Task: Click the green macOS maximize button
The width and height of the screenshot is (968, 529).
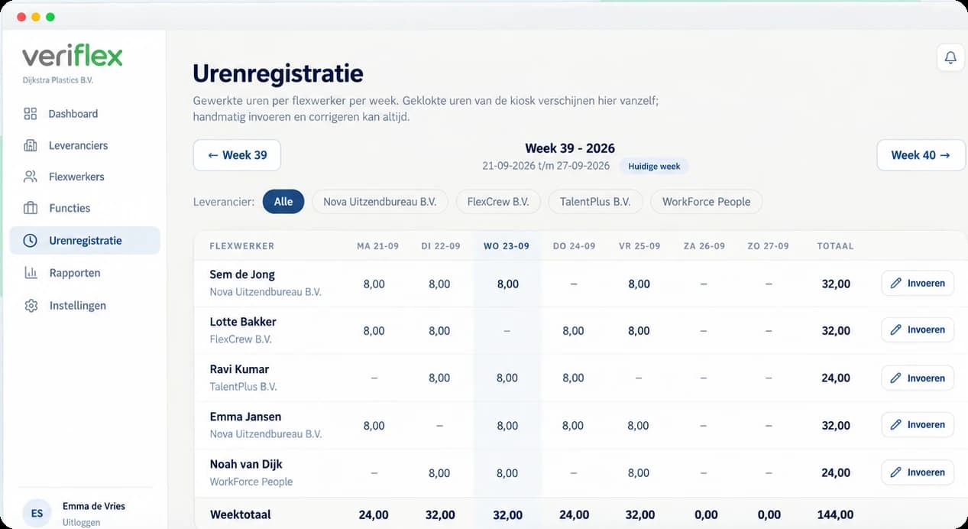Action: (50, 17)
